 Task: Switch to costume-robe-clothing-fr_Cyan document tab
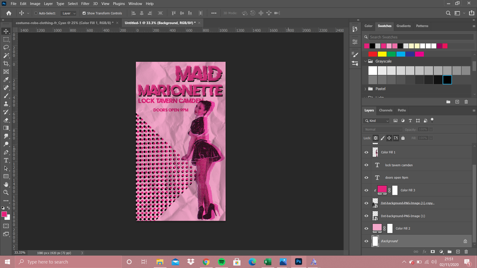(x=65, y=23)
